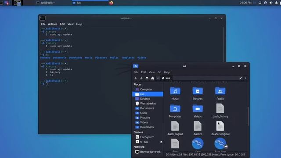Open file manager Go menu
The image size is (281, 158).
coord(159,72)
